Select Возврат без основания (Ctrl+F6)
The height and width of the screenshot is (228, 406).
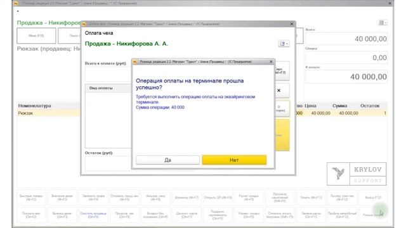pyautogui.click(x=155, y=215)
